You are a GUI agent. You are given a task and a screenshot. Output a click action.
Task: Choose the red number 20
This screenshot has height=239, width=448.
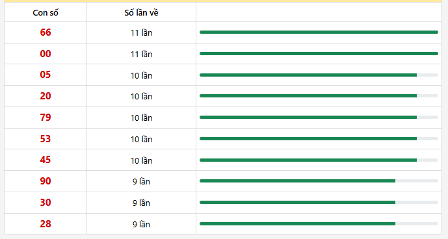[46, 96]
